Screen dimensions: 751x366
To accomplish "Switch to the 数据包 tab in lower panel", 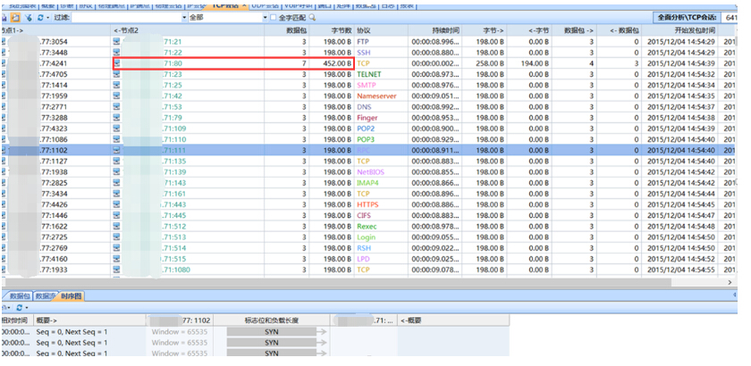I will [x=19, y=295].
